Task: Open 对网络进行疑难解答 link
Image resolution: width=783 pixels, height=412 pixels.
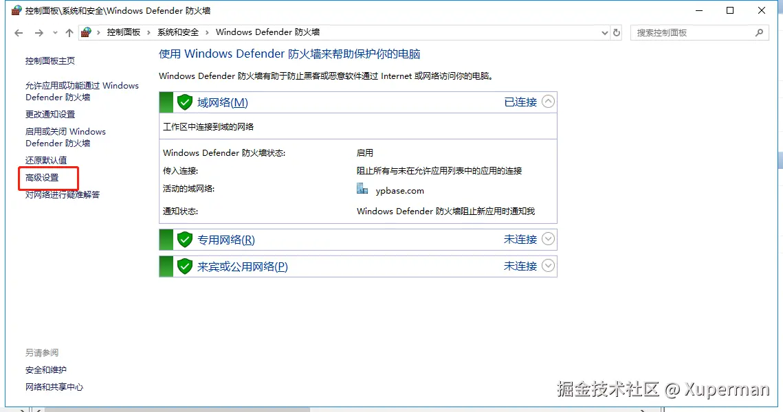Action: click(63, 194)
